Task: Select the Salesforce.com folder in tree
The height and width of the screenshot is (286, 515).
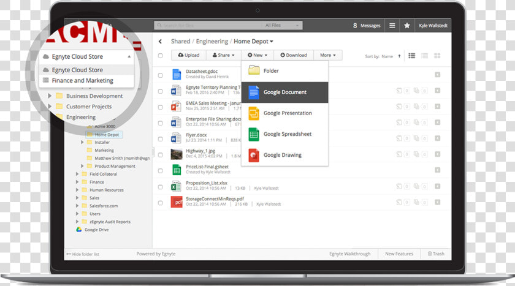Action: click(104, 206)
